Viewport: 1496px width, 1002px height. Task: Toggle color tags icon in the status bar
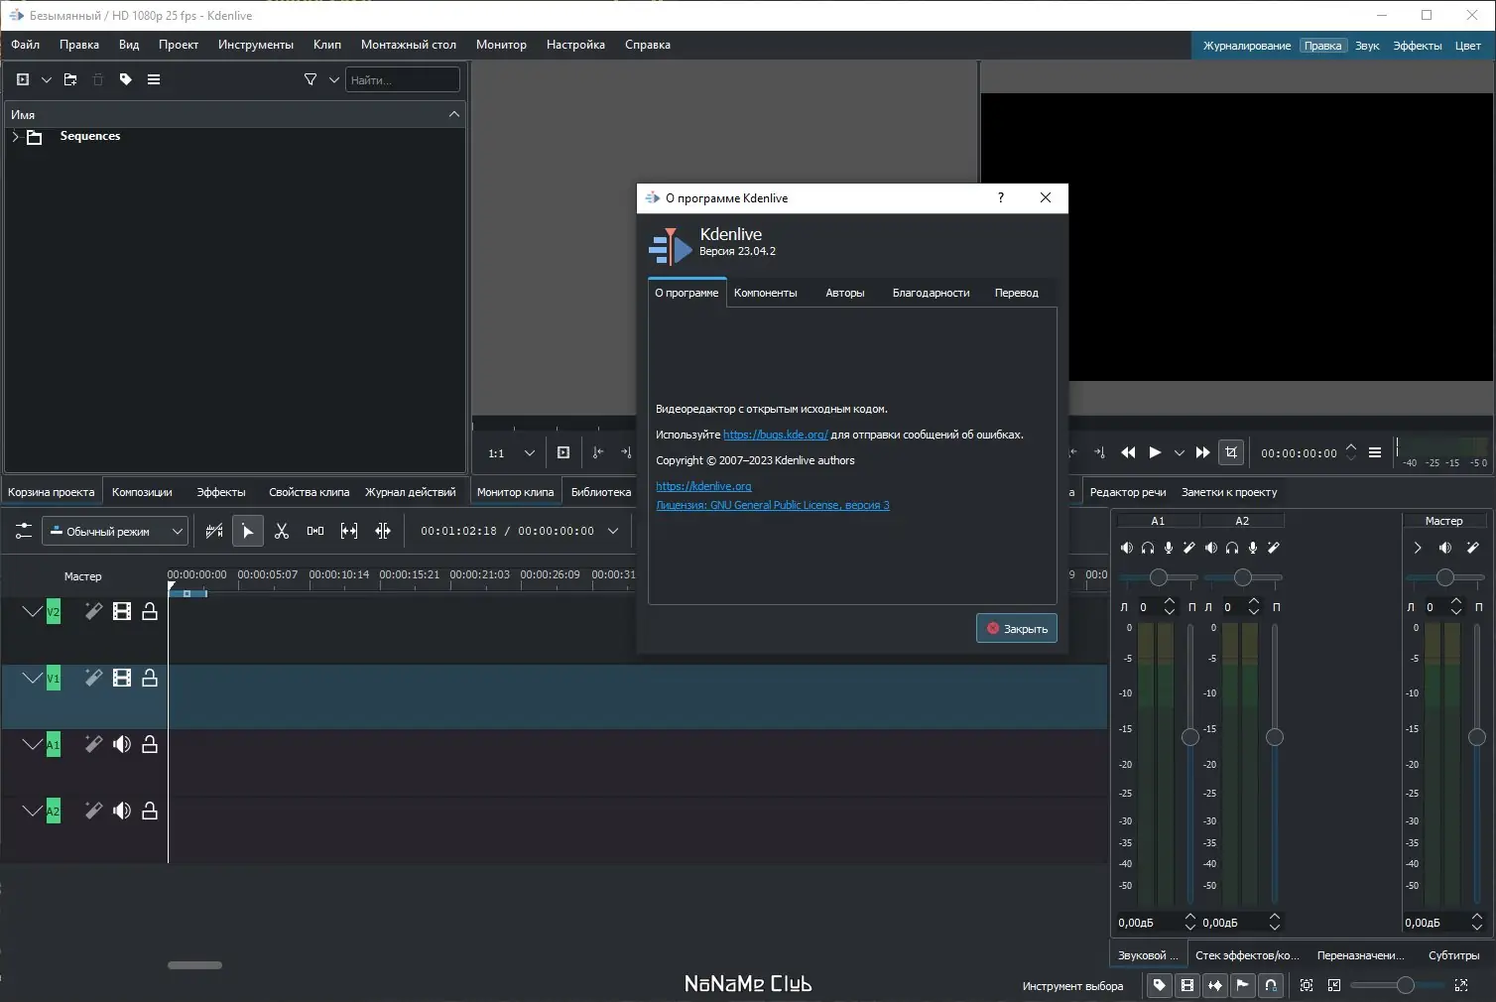[x=1159, y=985]
